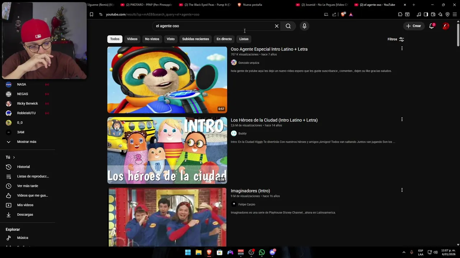The image size is (460, 258).
Task: Clear the search box with the X
Action: coord(277,26)
